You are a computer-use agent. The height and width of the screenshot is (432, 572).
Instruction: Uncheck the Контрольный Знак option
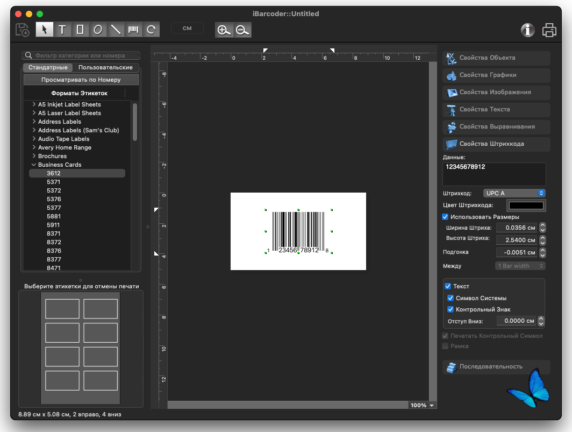pos(451,309)
